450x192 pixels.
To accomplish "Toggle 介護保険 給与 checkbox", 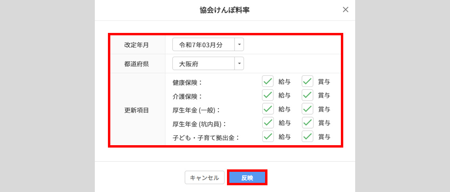I will (x=268, y=95).
